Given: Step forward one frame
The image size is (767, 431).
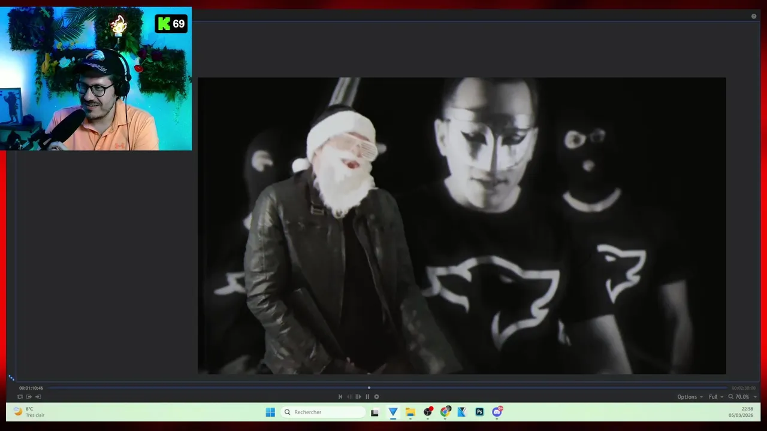Looking at the screenshot, I should click(358, 396).
